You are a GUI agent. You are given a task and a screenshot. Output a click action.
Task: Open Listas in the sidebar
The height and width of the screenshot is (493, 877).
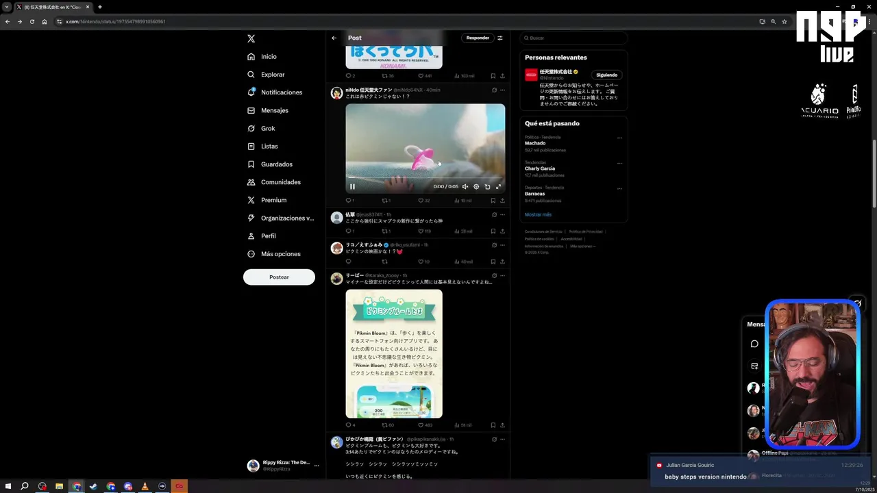pyautogui.click(x=262, y=147)
